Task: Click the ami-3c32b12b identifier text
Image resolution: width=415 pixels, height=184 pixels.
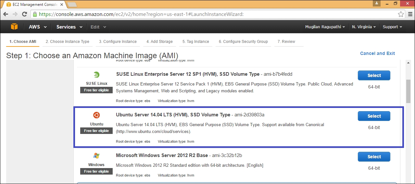Action: (227, 155)
